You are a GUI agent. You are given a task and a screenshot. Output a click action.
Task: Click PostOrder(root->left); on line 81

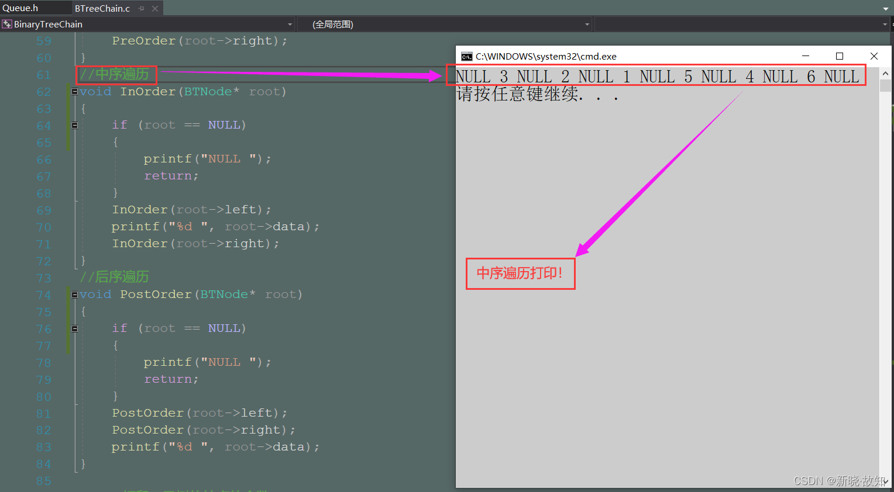click(200, 413)
